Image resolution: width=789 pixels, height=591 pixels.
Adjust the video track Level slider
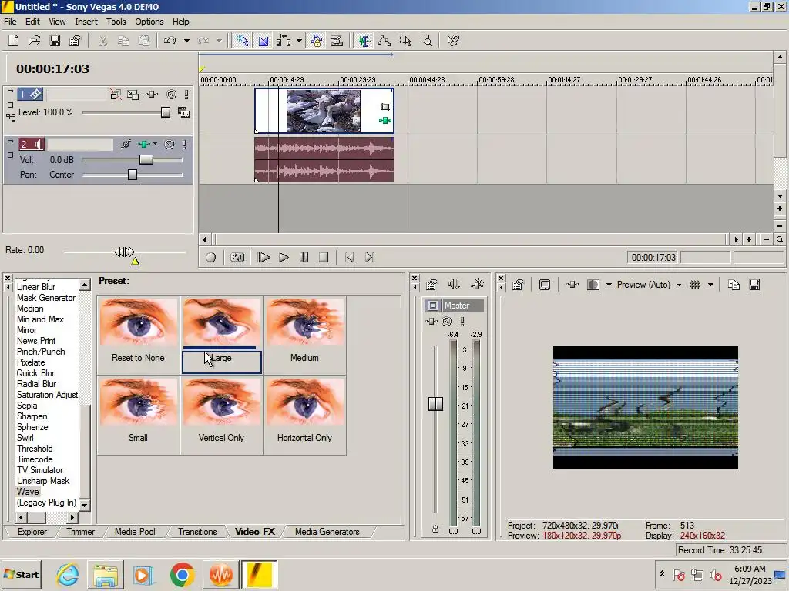pos(166,112)
